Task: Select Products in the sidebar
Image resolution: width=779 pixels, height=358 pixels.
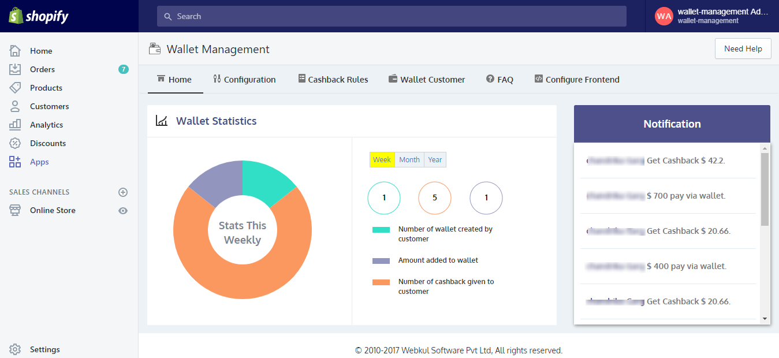Action: pos(46,87)
